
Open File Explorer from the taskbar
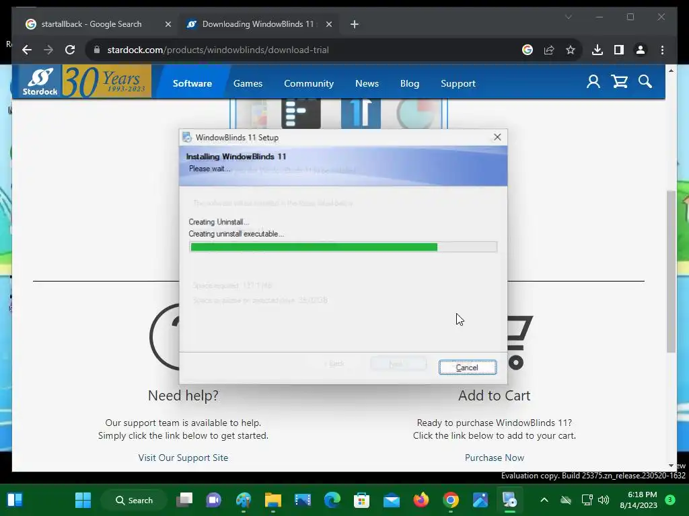(273, 500)
